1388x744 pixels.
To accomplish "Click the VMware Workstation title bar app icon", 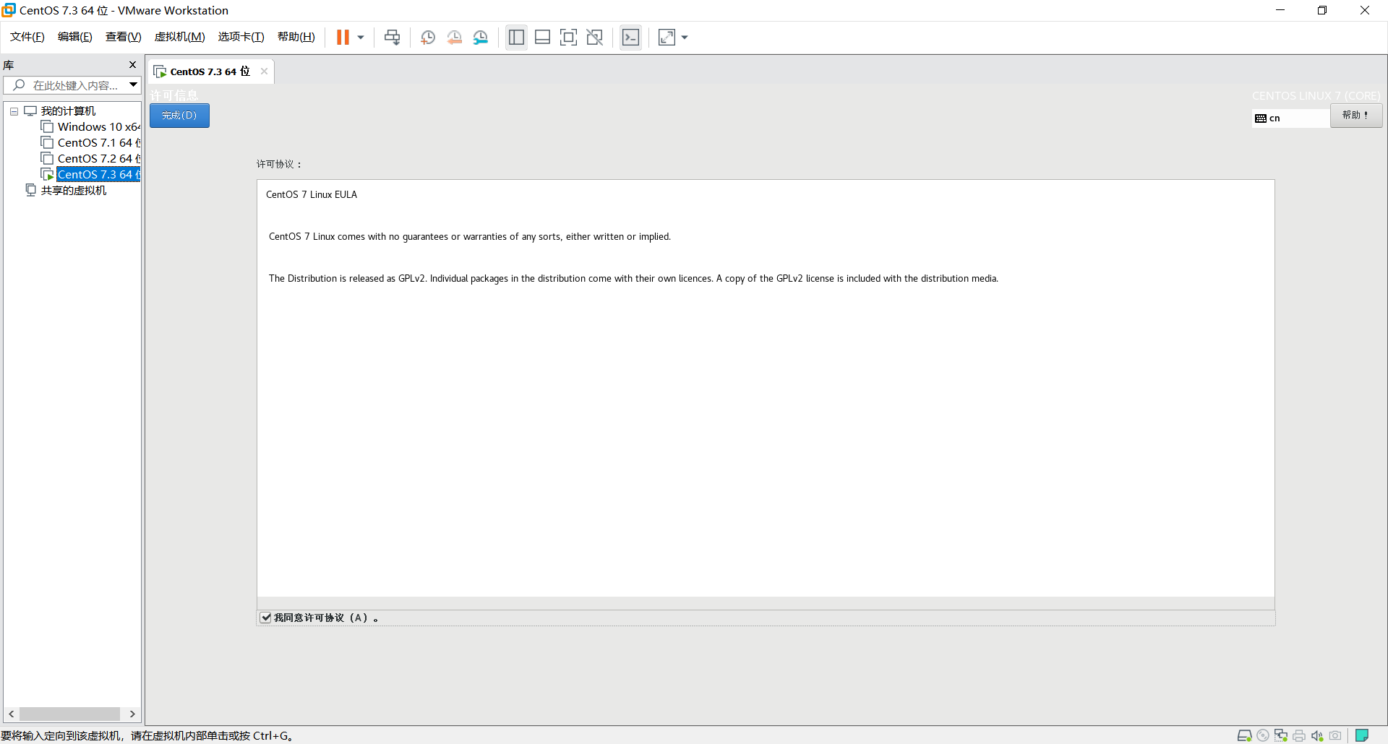I will [x=9, y=10].
